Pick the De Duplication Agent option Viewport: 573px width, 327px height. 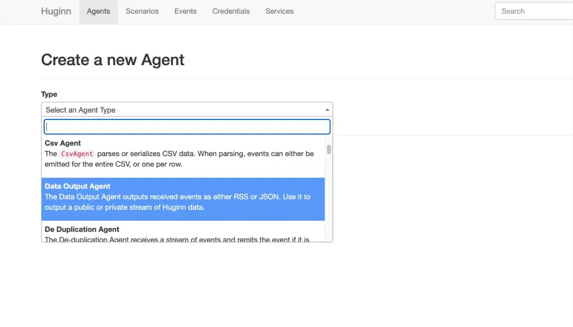(82, 229)
